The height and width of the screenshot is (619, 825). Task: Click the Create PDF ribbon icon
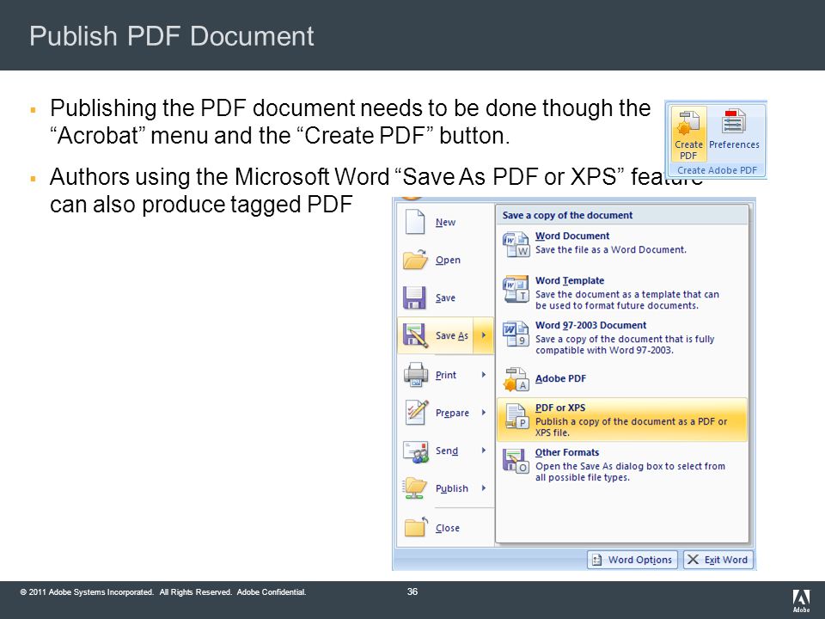pos(688,123)
